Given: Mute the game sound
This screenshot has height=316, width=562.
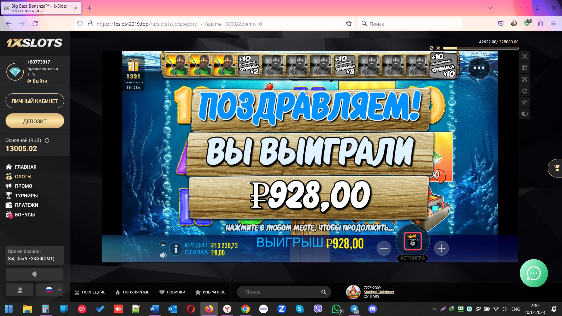Looking at the screenshot, I should (x=163, y=255).
